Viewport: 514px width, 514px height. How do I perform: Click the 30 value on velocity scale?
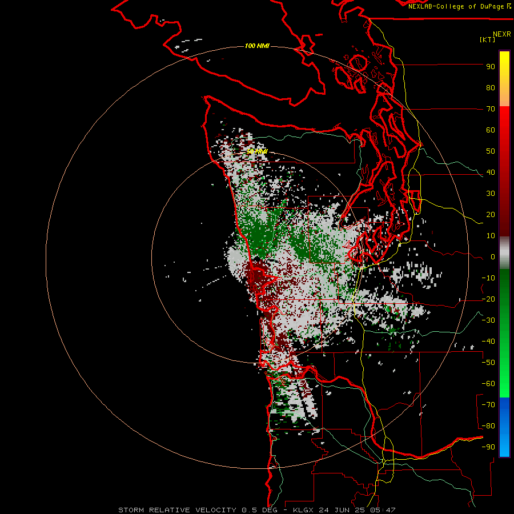point(491,194)
